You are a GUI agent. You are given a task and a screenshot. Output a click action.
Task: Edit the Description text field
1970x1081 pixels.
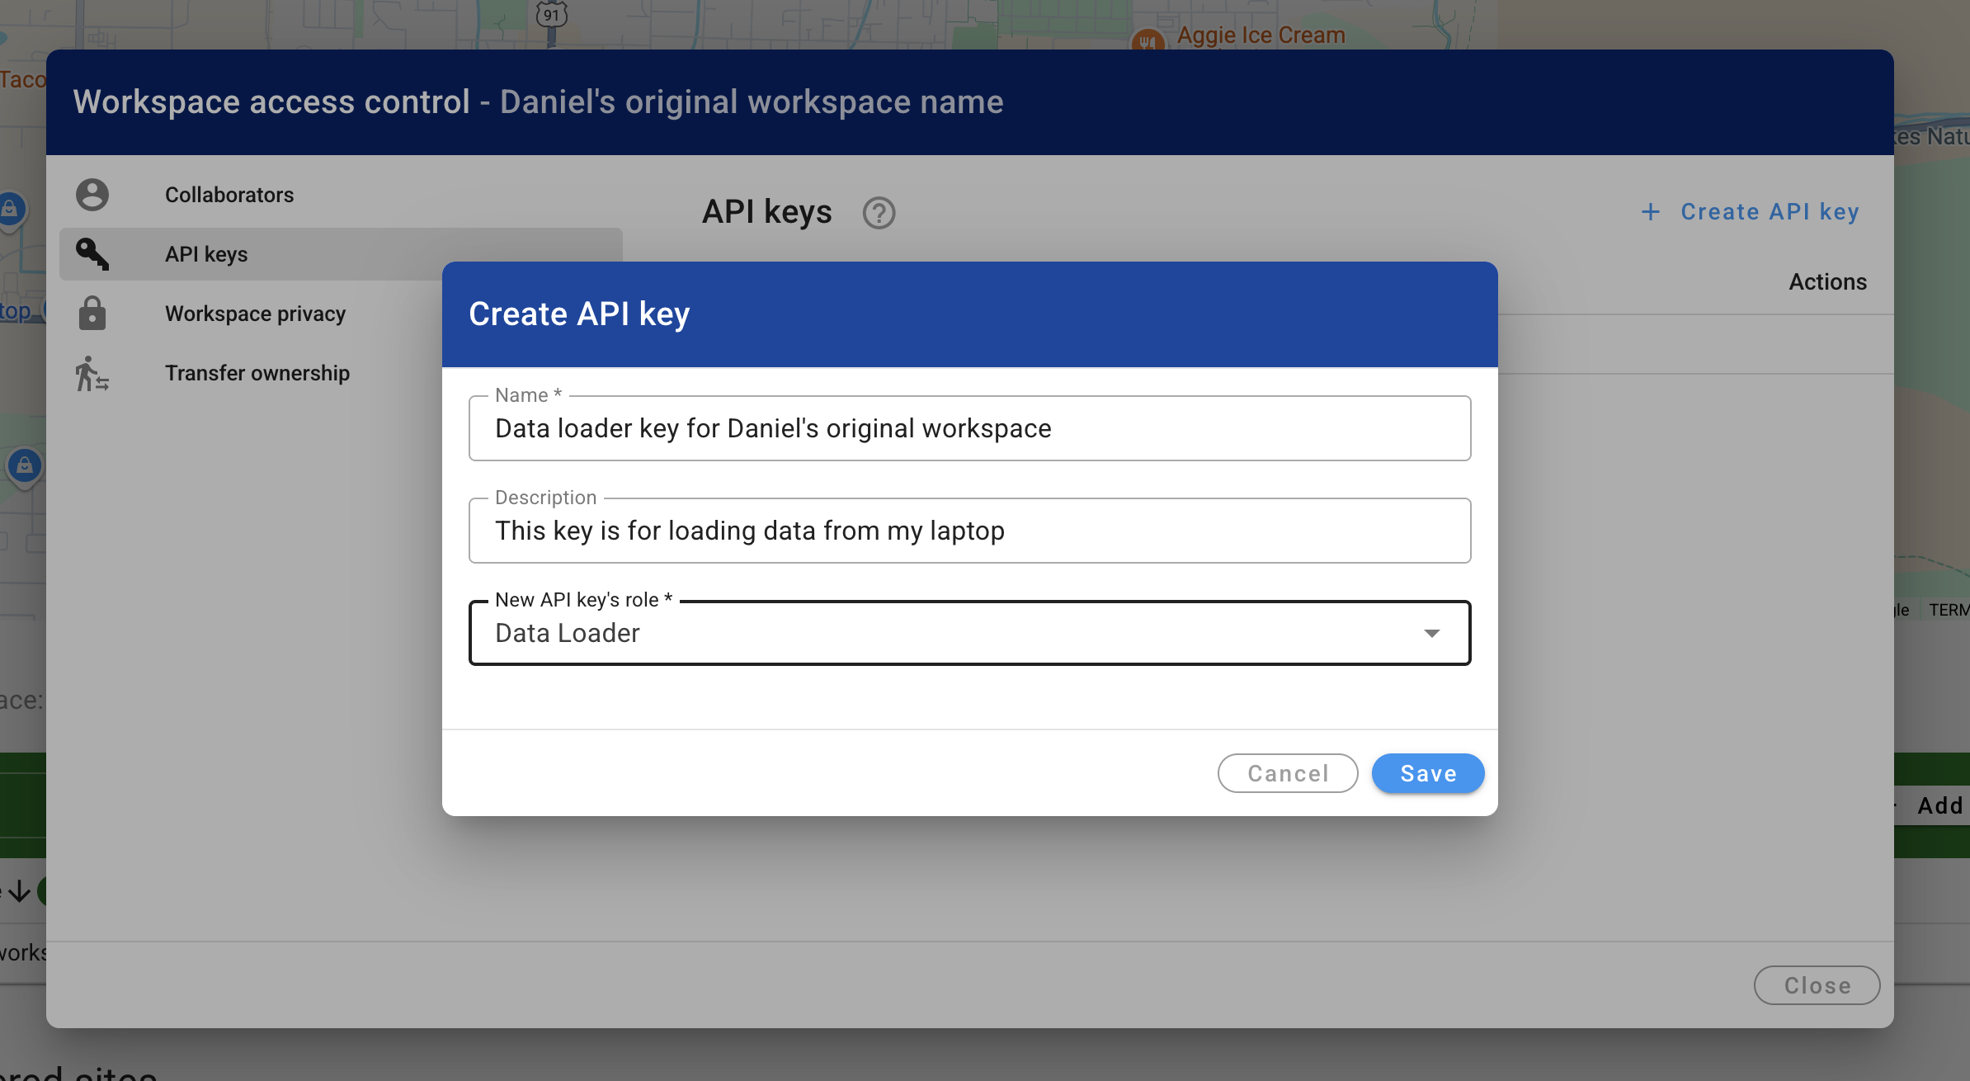969,531
